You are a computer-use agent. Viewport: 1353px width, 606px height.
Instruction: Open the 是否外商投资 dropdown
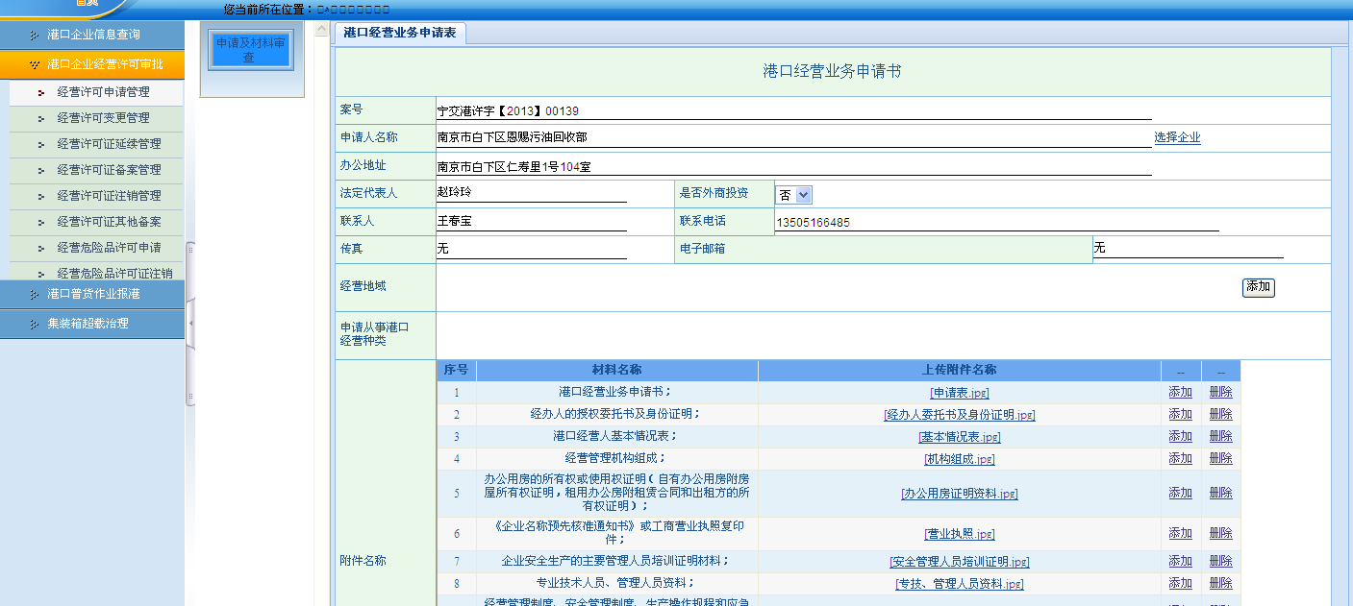click(794, 195)
